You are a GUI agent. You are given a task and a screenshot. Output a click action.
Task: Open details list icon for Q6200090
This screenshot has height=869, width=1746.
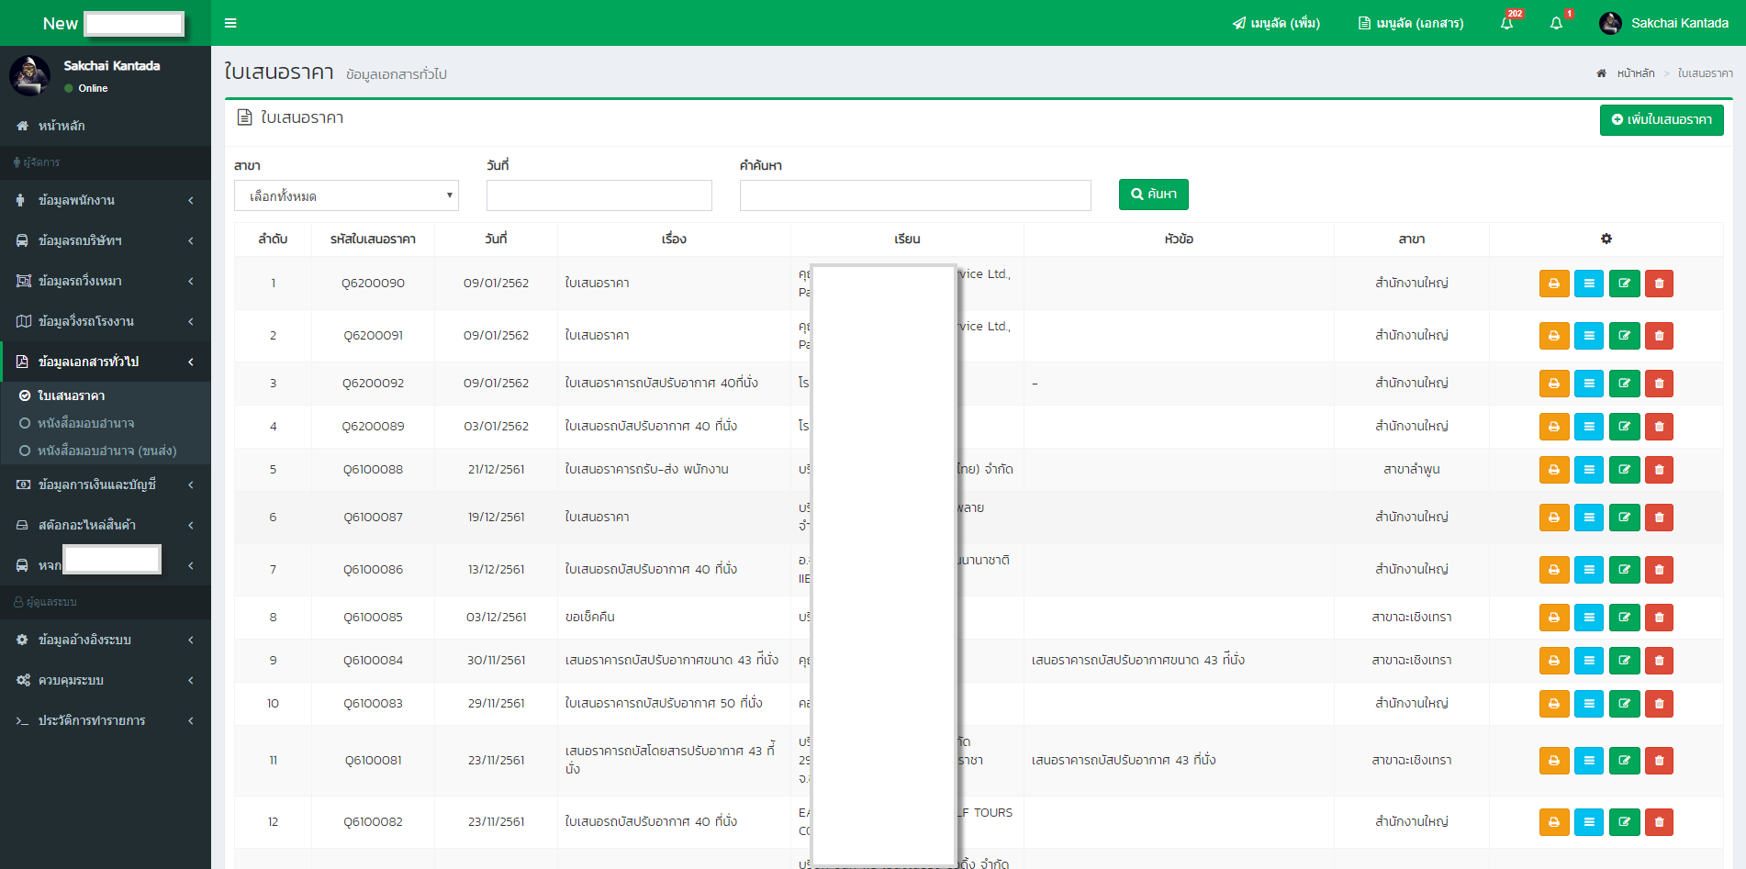[x=1589, y=284]
